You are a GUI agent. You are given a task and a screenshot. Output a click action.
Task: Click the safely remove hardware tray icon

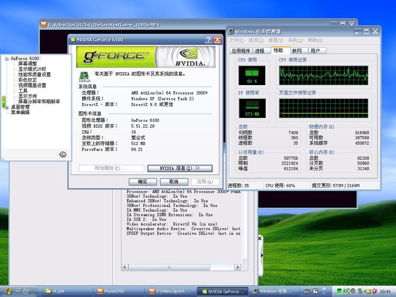click(x=360, y=291)
